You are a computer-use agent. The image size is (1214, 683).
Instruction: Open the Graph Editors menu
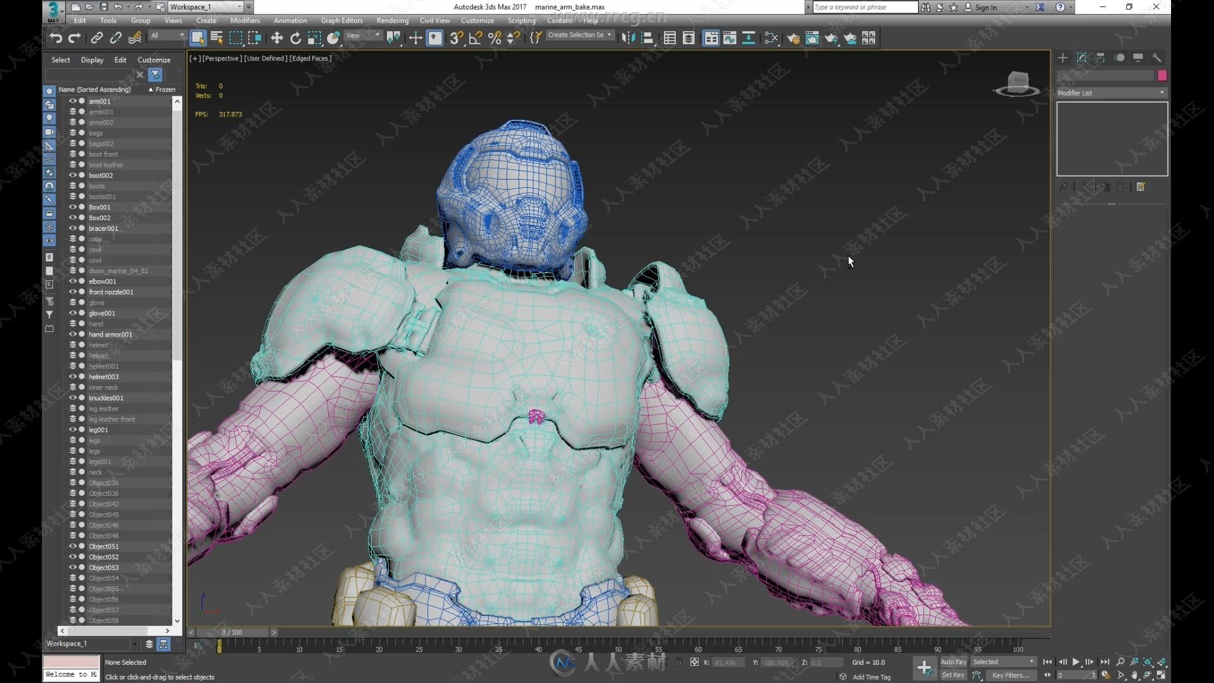tap(341, 20)
